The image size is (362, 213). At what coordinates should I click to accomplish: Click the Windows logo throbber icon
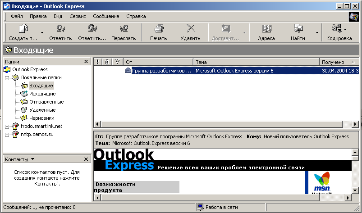coord(354,17)
